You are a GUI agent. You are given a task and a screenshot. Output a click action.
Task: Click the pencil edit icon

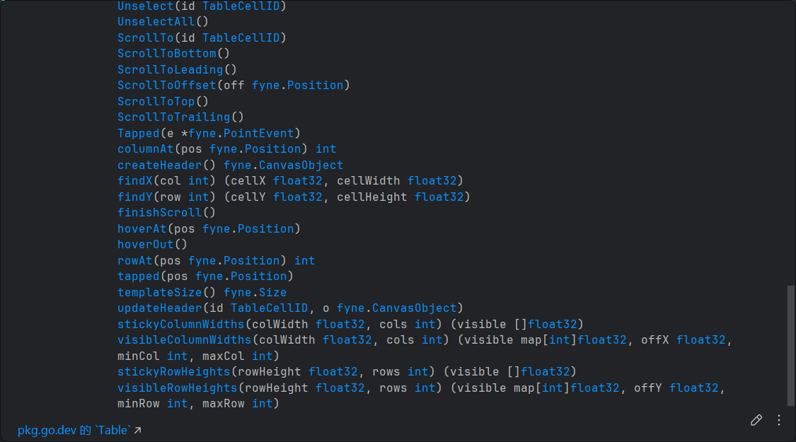[x=756, y=420]
